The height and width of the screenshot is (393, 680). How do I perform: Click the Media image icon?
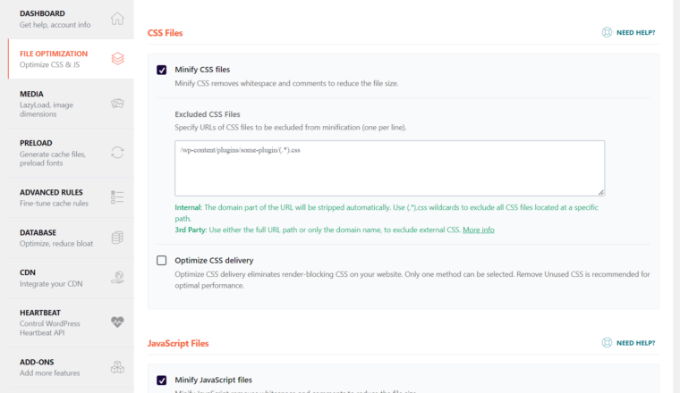pos(117,104)
